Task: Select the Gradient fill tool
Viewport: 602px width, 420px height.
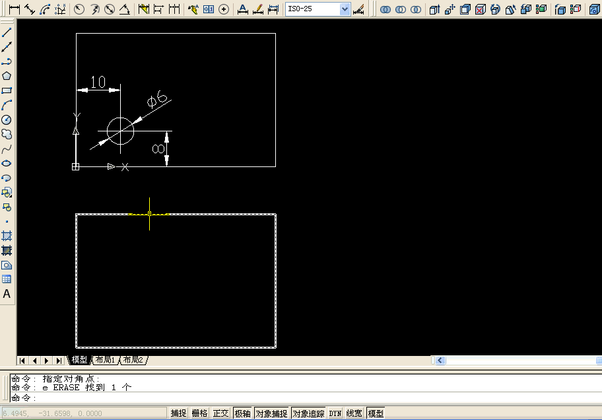Action: click(7, 250)
